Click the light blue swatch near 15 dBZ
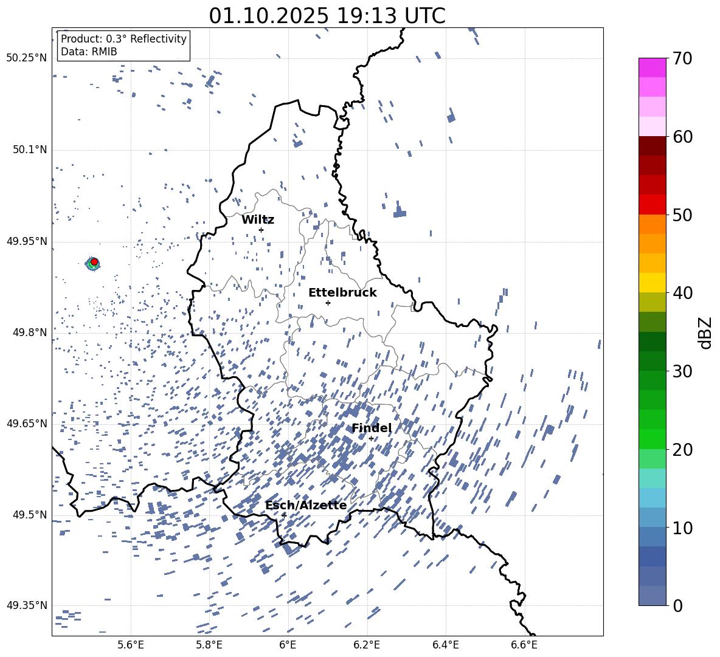Image resolution: width=720 pixels, height=657 pixels. coord(652,498)
